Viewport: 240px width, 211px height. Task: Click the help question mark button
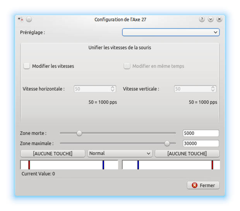(202, 19)
